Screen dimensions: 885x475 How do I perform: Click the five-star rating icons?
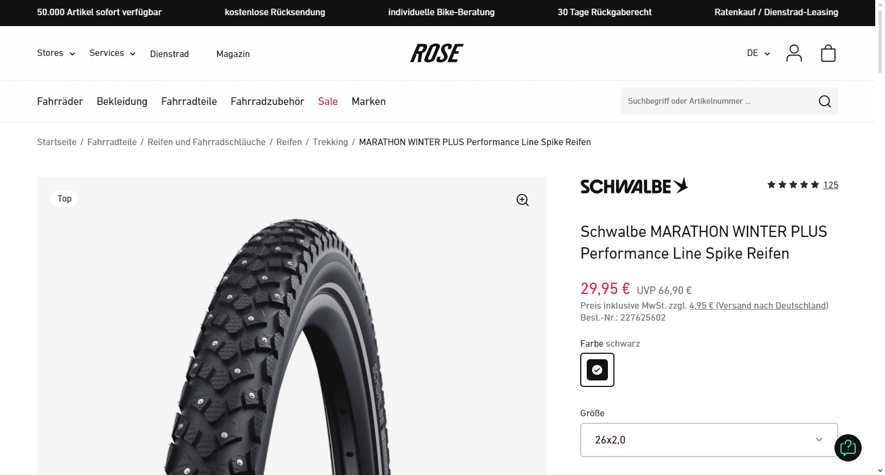click(x=793, y=185)
